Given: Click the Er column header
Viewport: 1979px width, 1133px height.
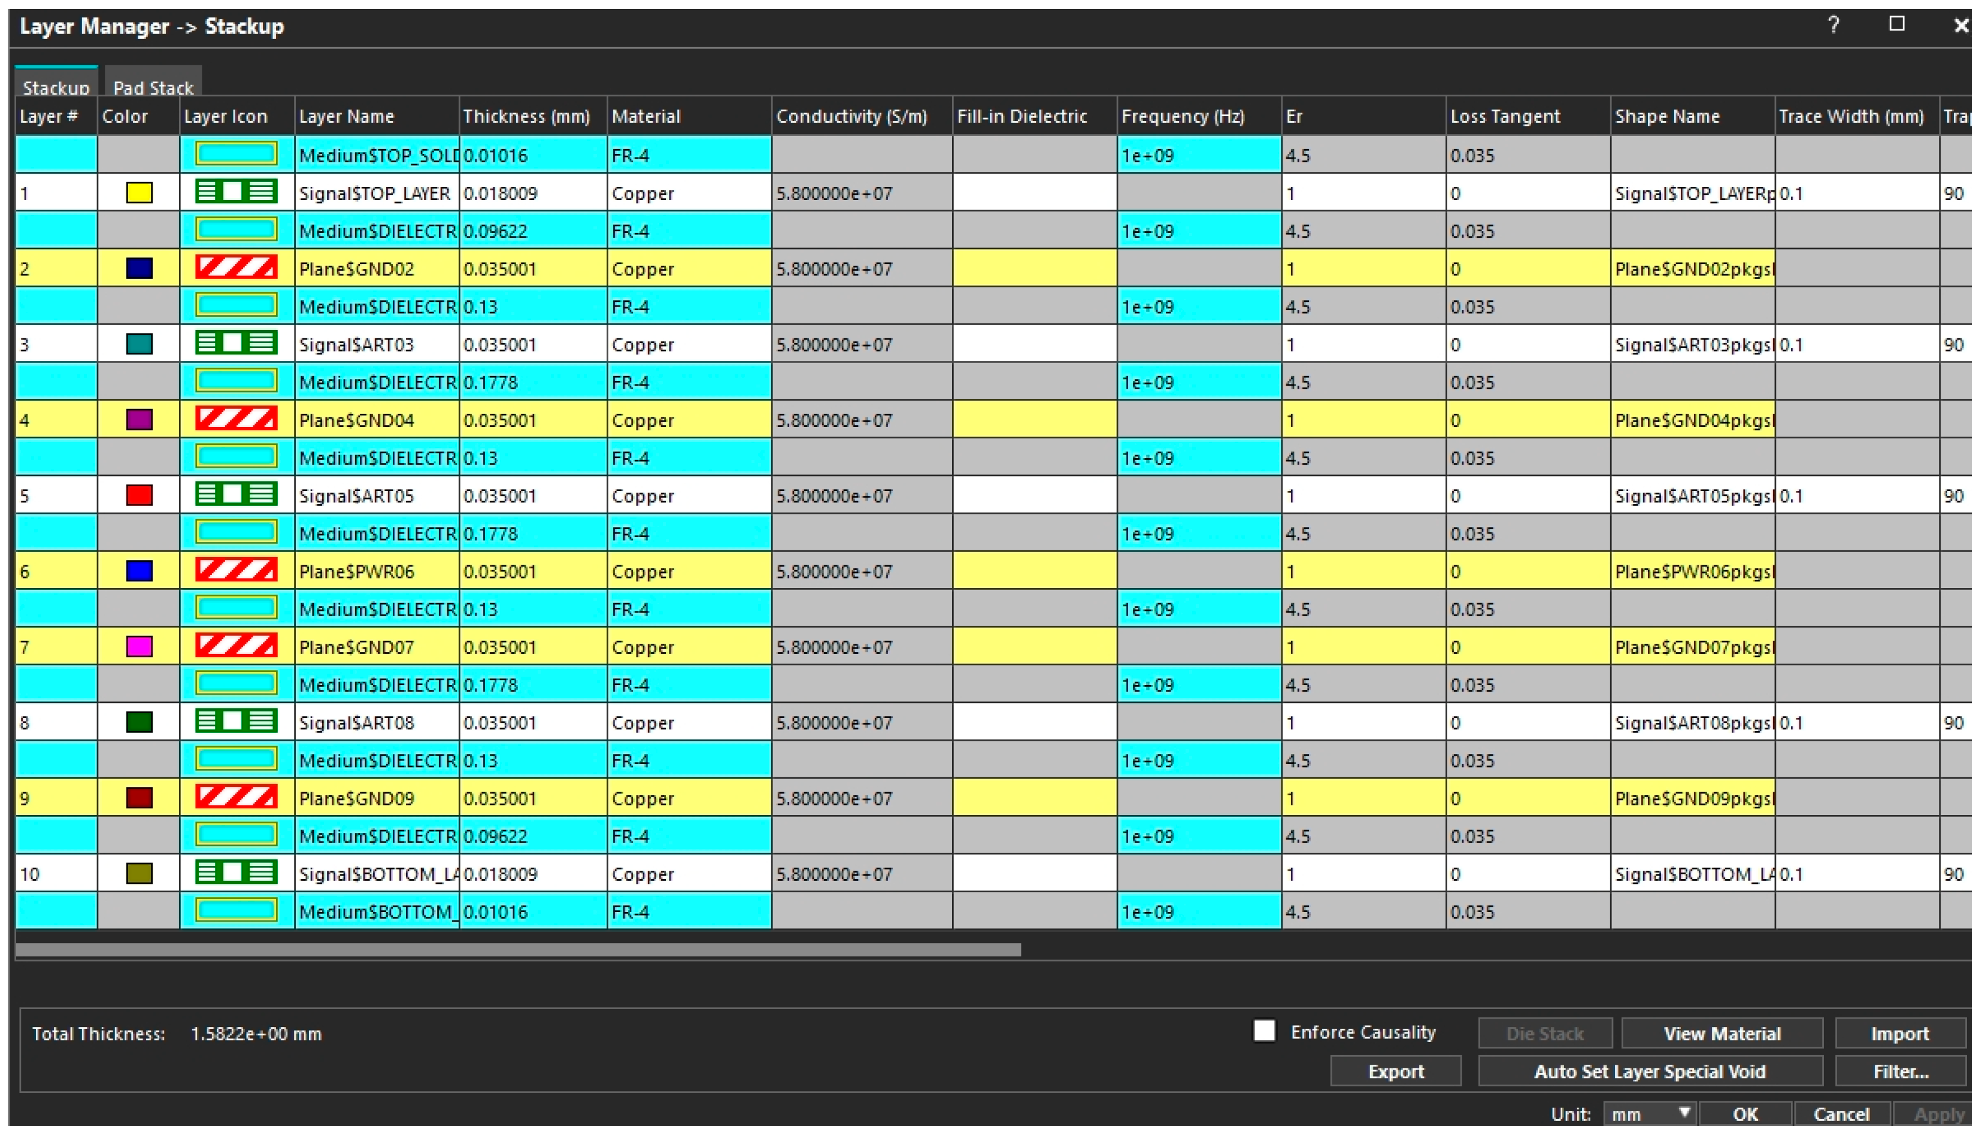Looking at the screenshot, I should (x=1363, y=116).
